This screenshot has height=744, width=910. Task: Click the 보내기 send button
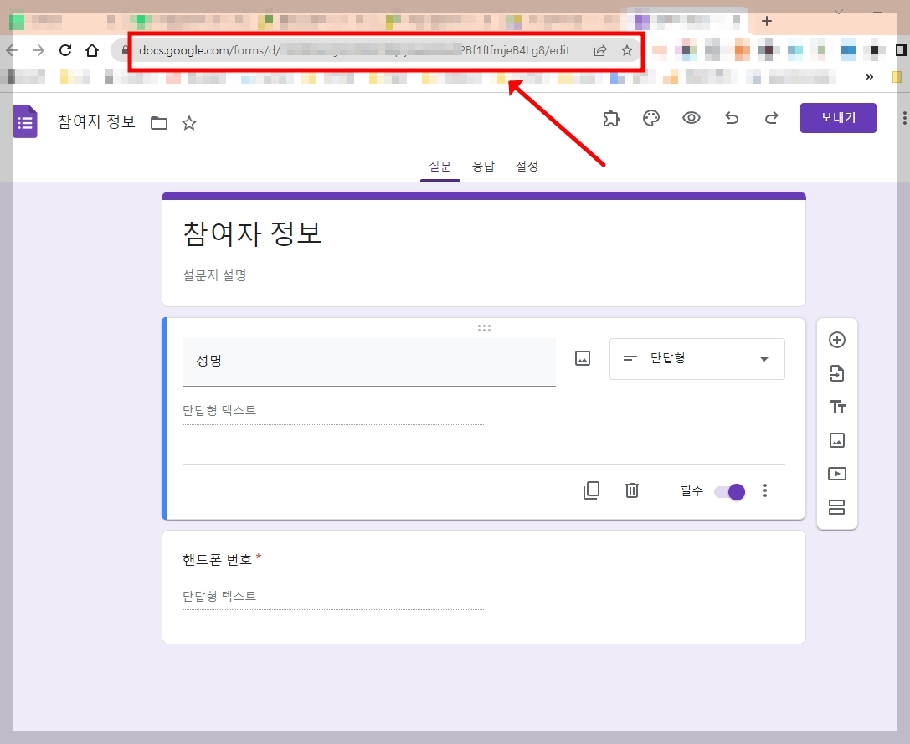pyautogui.click(x=837, y=118)
